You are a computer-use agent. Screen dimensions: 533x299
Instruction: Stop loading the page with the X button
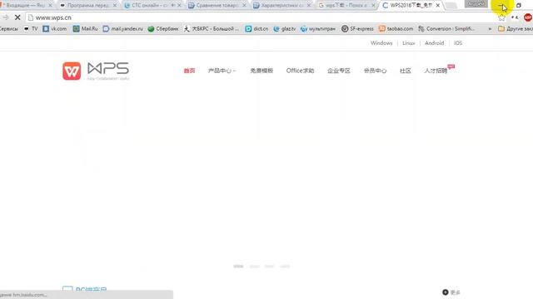tap(17, 17)
